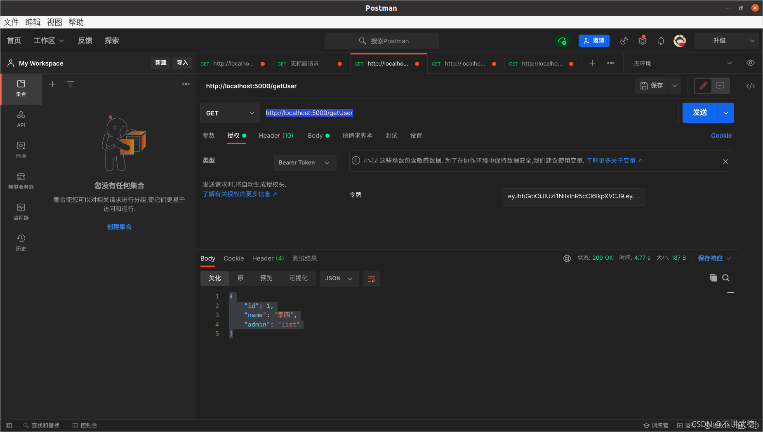The height and width of the screenshot is (432, 763).
Task: Dismiss the sensitive data warning
Action: [725, 162]
